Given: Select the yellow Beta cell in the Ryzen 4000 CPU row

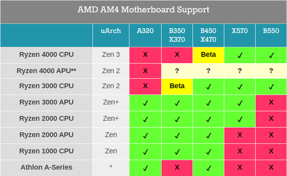Looking at the screenshot, I should coord(208,55).
